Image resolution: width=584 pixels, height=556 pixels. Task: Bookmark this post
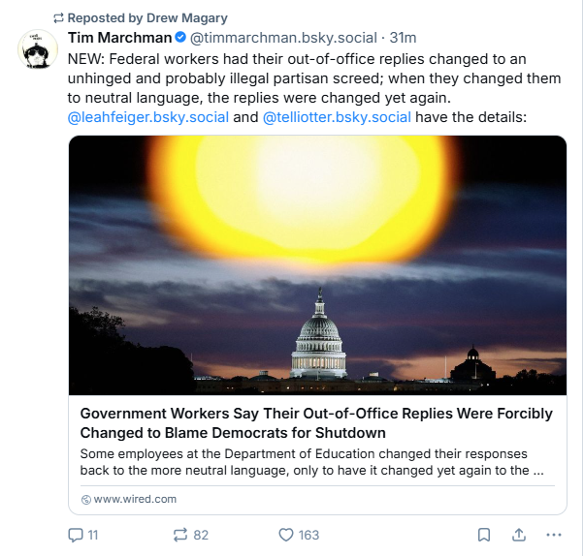[x=483, y=535]
